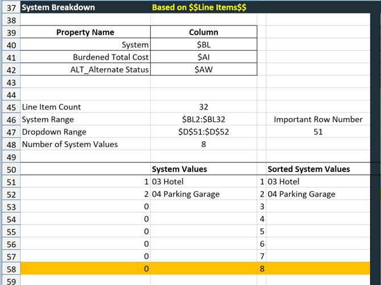Click the Important Row Number value 51
The height and width of the screenshot is (285, 381).
coord(317,132)
